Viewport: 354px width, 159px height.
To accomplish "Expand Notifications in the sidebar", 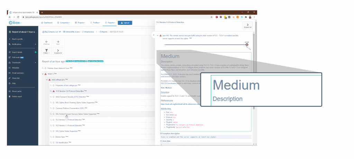I will [22, 44].
